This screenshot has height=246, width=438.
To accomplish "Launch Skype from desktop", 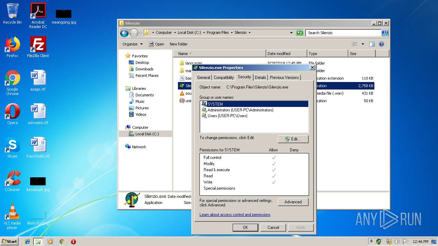I will pos(12,148).
